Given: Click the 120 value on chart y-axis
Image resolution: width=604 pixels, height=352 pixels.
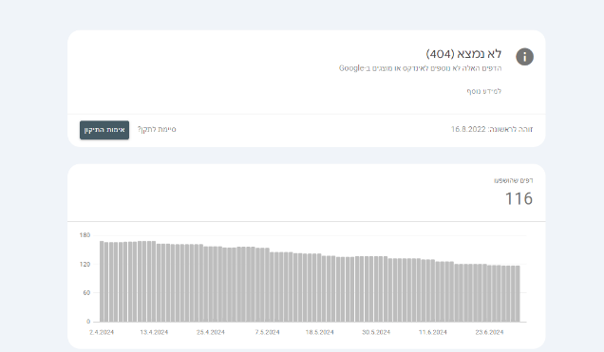Looking at the screenshot, I should 85,265.
